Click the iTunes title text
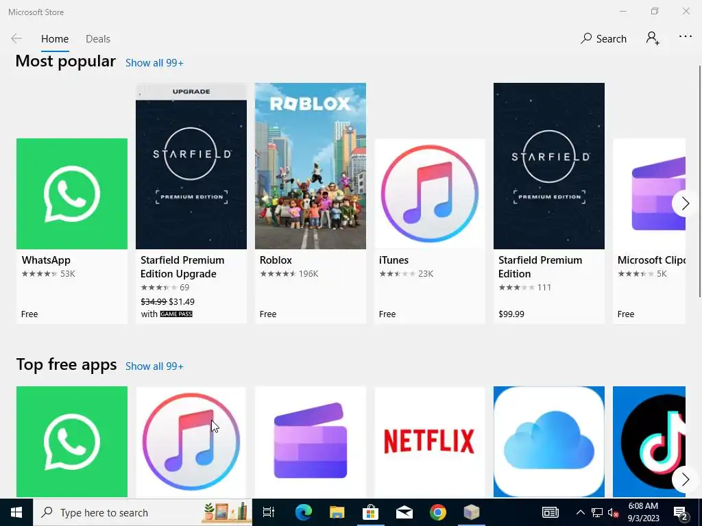Screen dimensions: 702x526 coord(394,260)
